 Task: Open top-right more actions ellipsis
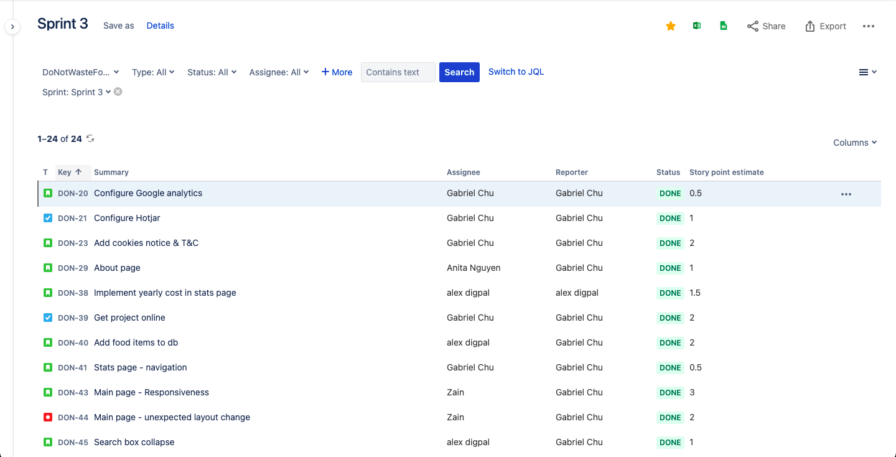tap(869, 26)
